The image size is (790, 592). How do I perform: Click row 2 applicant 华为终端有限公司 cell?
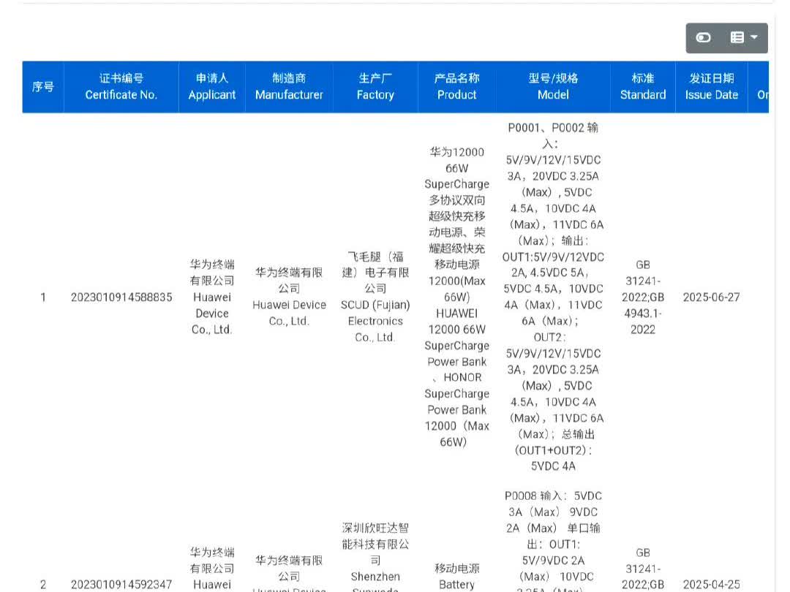click(212, 569)
